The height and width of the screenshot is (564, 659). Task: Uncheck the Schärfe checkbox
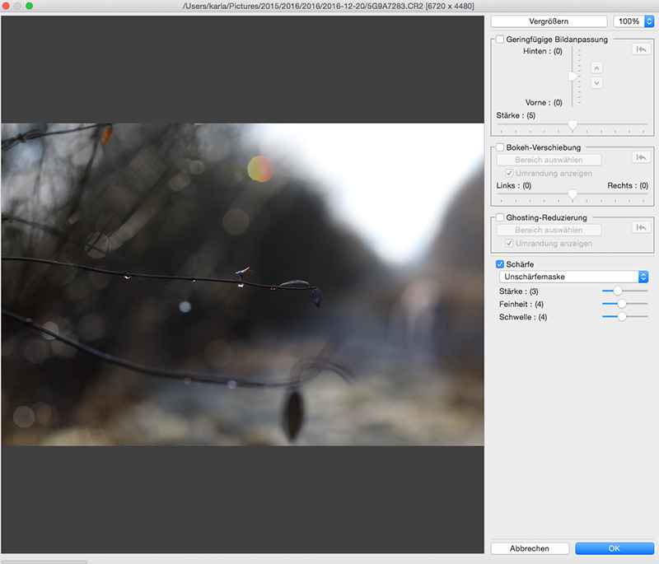click(500, 263)
